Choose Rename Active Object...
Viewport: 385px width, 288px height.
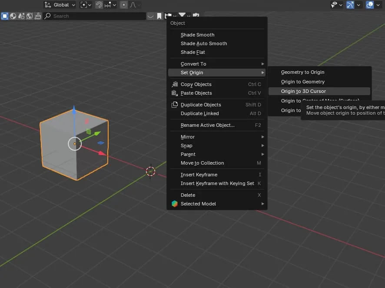pyautogui.click(x=216, y=125)
